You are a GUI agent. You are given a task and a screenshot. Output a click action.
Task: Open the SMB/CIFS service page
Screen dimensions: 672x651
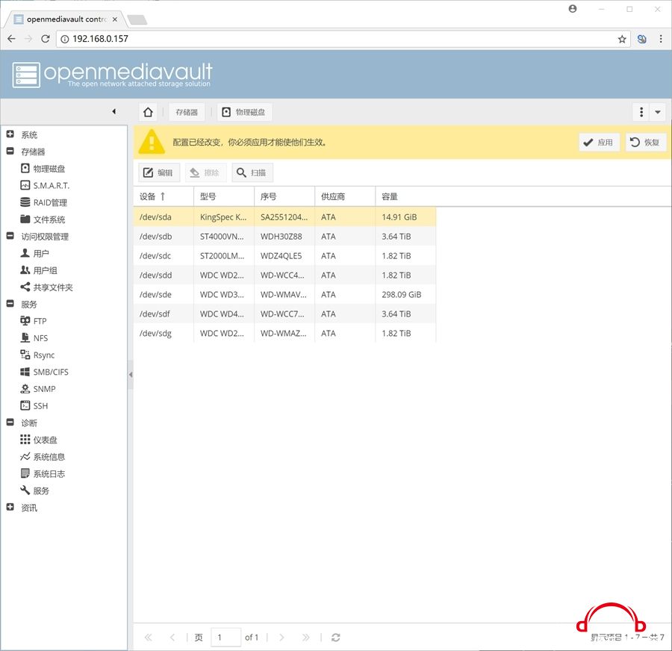point(44,372)
